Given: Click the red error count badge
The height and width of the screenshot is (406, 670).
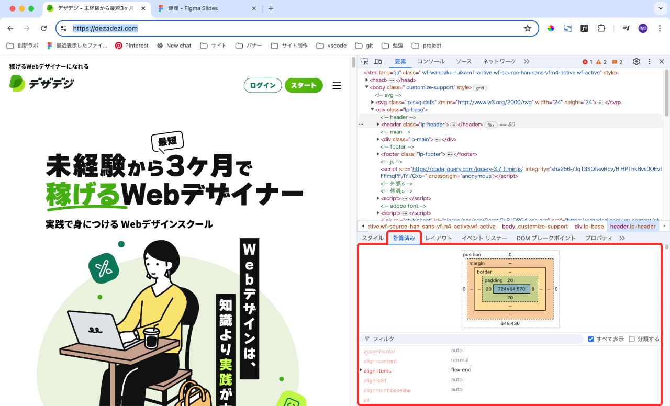Looking at the screenshot, I should (587, 62).
